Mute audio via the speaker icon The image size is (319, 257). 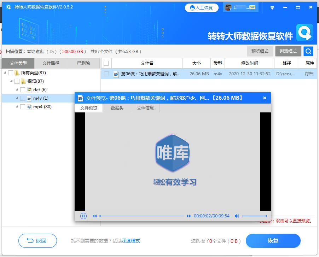(237, 216)
